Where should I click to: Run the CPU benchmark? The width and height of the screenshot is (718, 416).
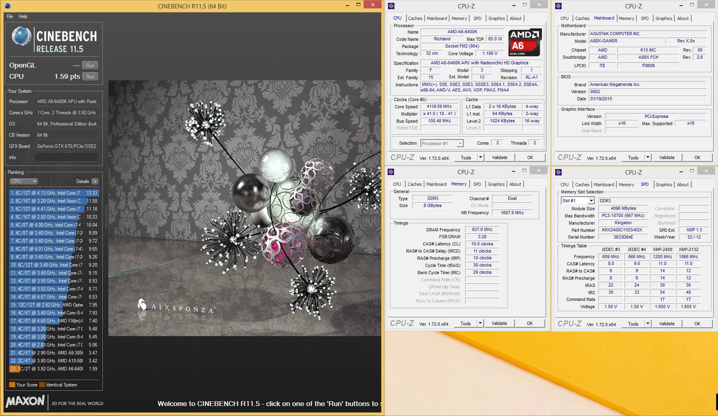coord(90,77)
